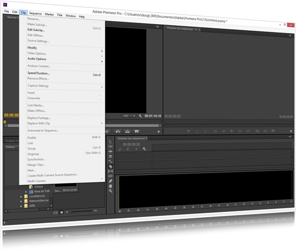Open the Sequence menu
The width and height of the screenshot is (296, 251).
click(x=36, y=13)
